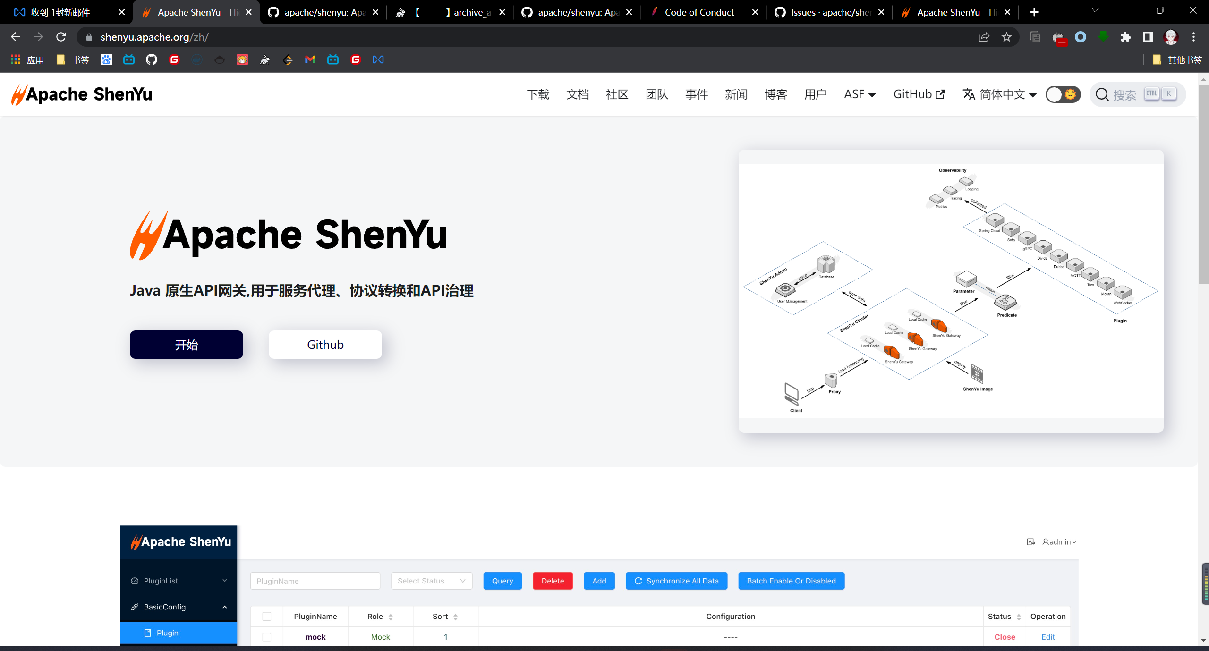Open the search with the magnifier icon
1209x651 pixels.
pyautogui.click(x=1102, y=94)
